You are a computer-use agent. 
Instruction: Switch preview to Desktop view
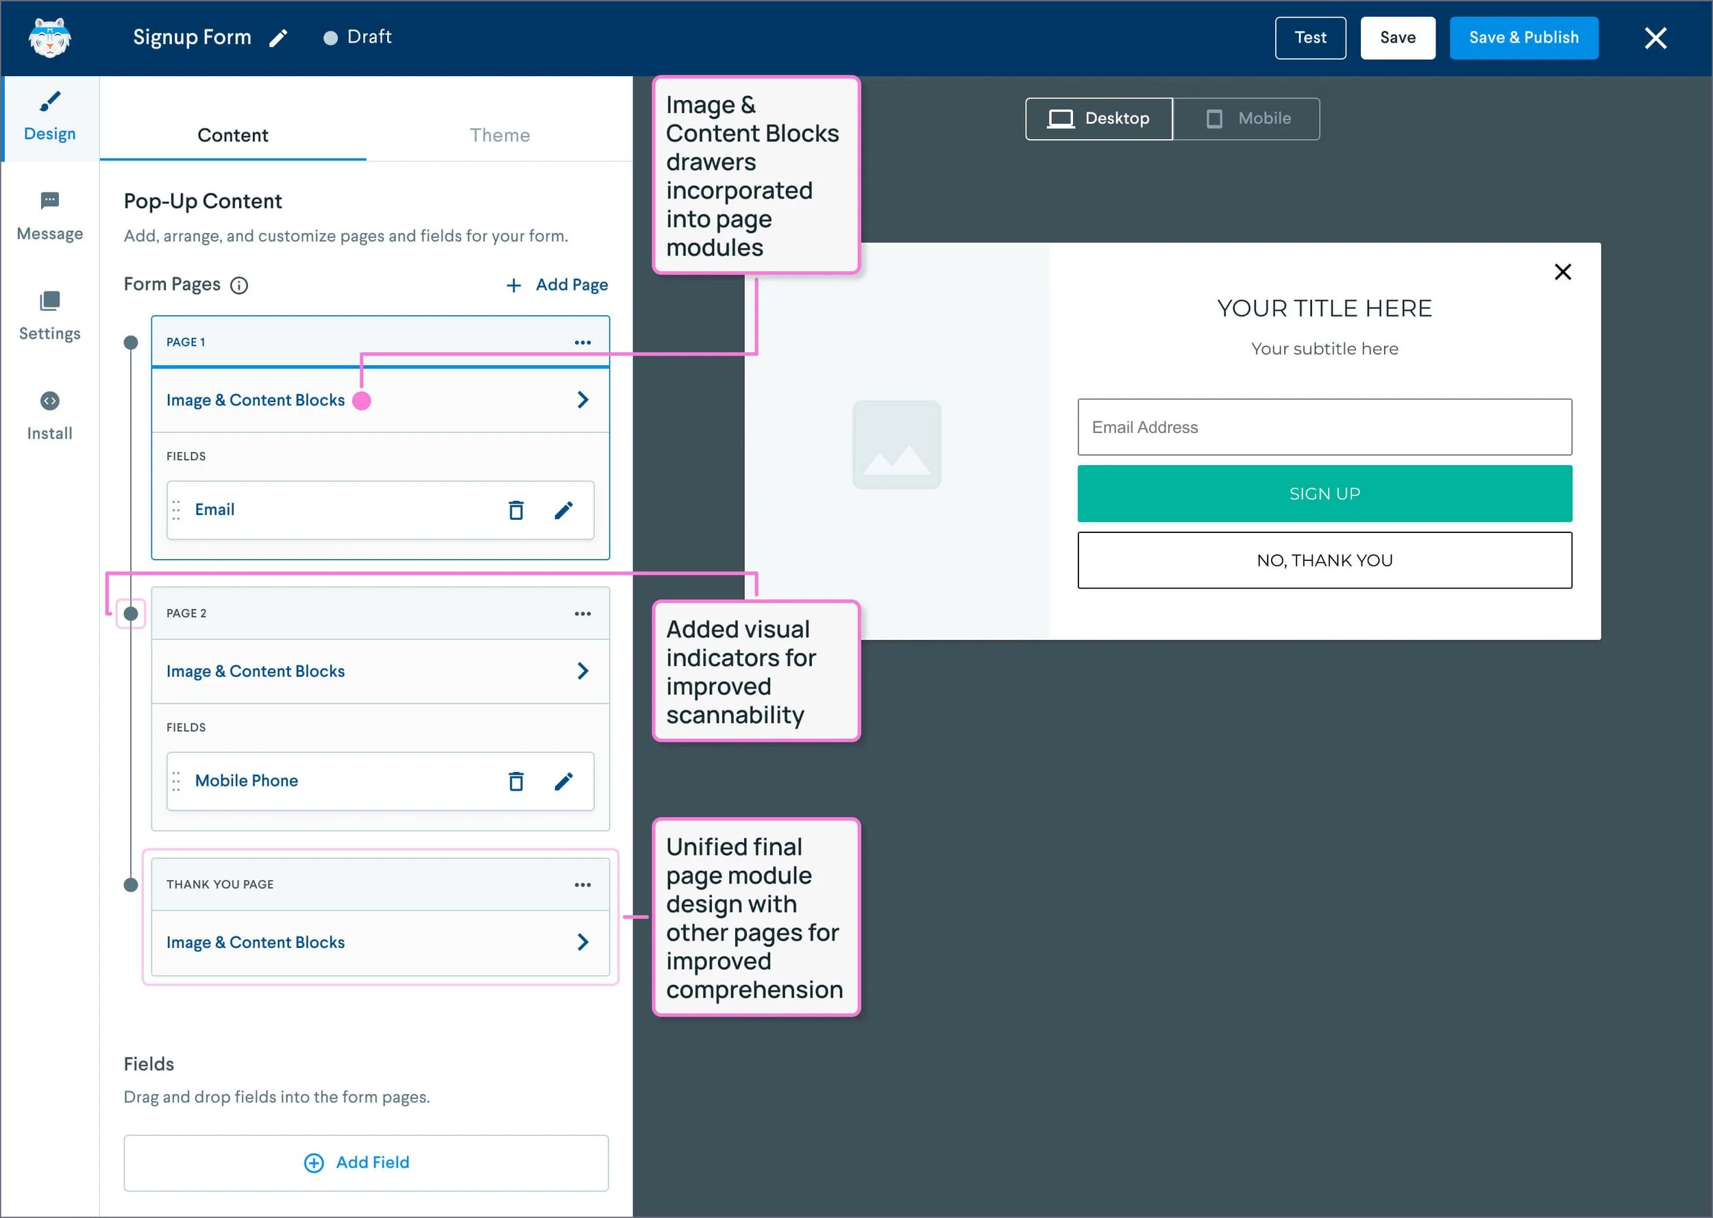1099,119
